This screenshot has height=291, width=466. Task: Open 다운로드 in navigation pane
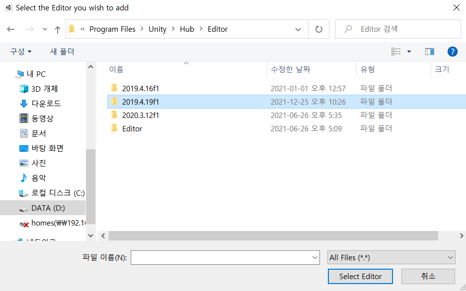click(46, 104)
